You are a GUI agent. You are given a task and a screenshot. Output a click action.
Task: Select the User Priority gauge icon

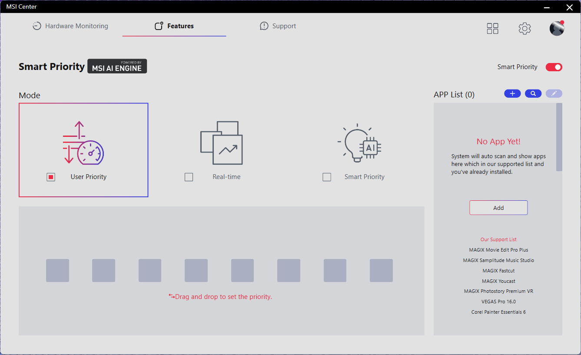pos(83,143)
